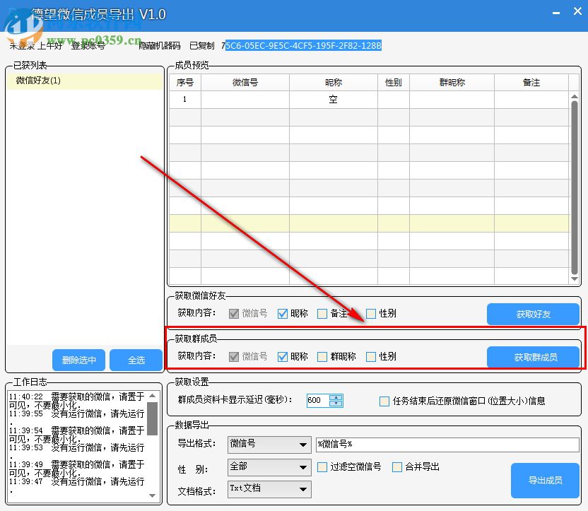Click 隐藏机器码 to hide machine code

pos(159,46)
